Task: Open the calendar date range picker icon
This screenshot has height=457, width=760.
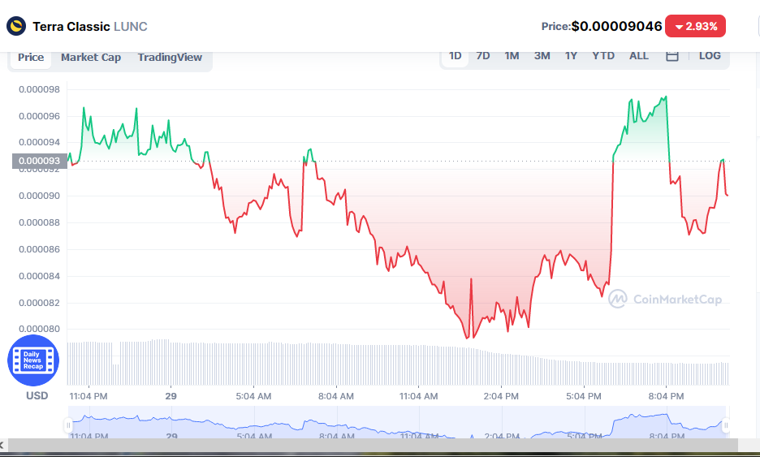Action: pos(671,56)
